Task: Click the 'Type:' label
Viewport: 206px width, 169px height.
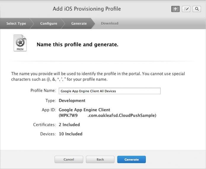Action: coord(51,101)
